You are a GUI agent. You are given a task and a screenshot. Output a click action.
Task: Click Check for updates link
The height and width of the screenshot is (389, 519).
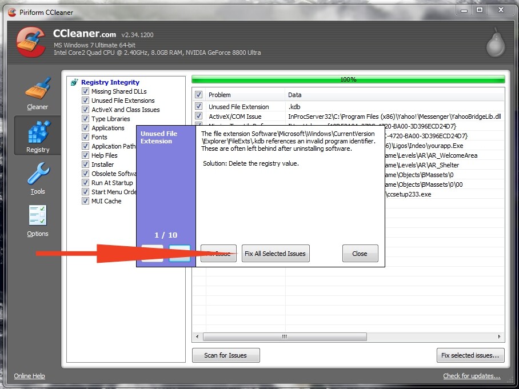[472, 376]
